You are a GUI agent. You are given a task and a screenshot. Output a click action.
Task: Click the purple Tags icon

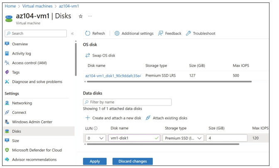click(7, 72)
